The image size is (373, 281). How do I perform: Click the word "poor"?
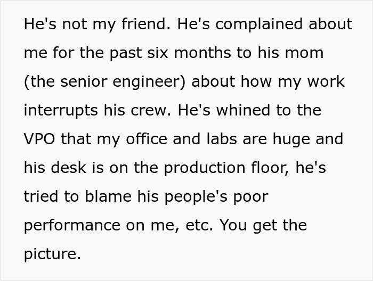[x=250, y=197]
